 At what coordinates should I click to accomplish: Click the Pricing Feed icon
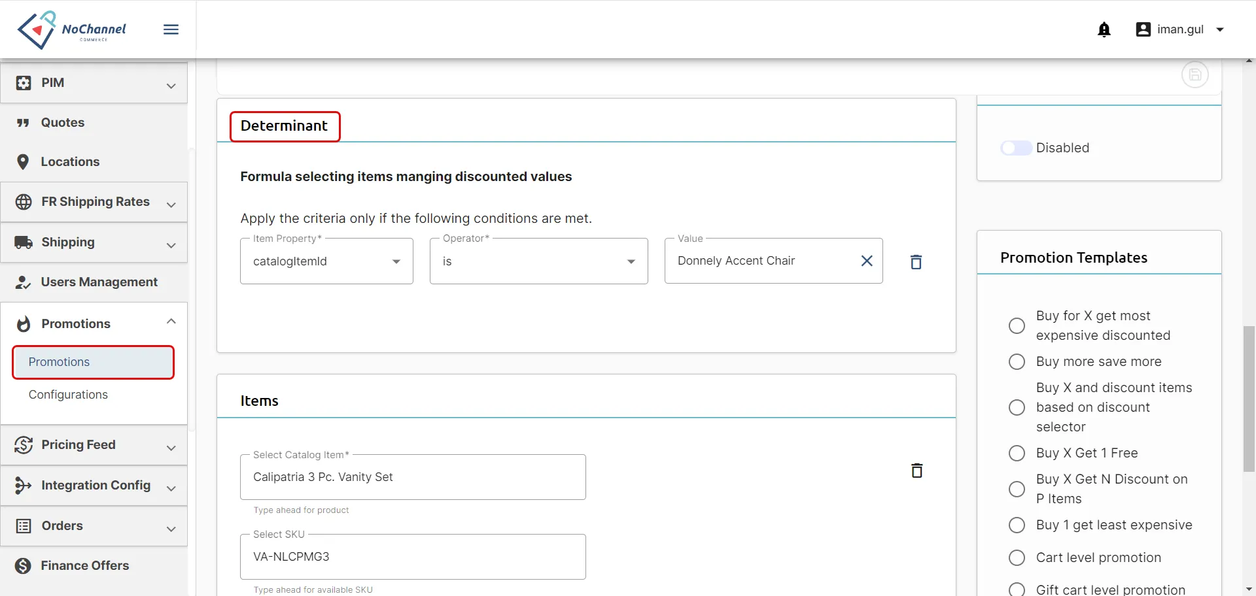[24, 445]
